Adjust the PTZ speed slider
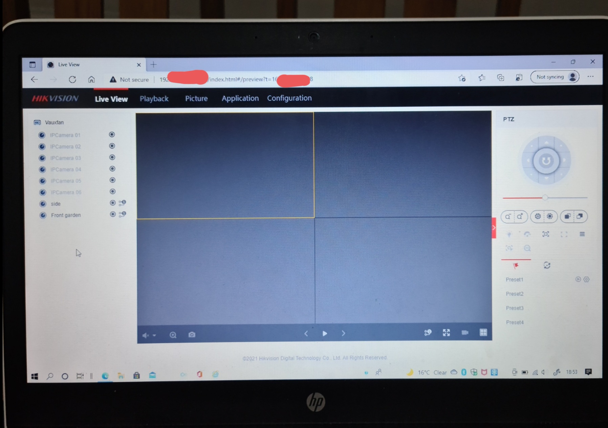This screenshot has height=428, width=608. pyautogui.click(x=545, y=197)
